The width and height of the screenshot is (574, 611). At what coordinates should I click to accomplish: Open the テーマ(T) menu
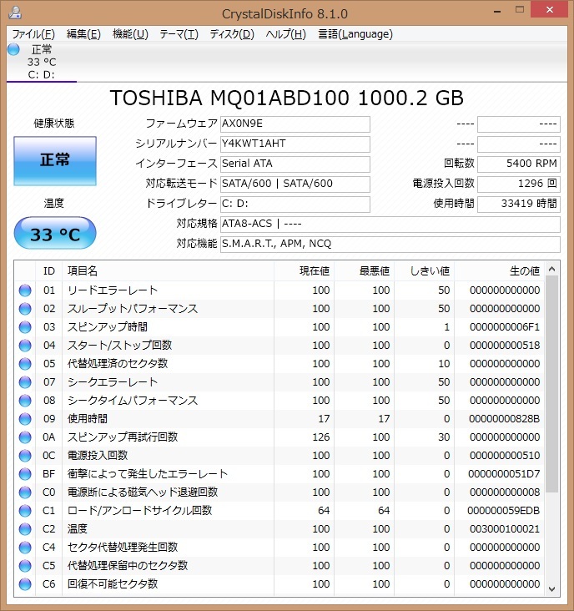[179, 34]
